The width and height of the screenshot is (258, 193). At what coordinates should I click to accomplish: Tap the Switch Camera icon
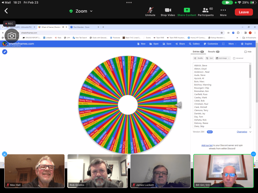tap(12, 36)
